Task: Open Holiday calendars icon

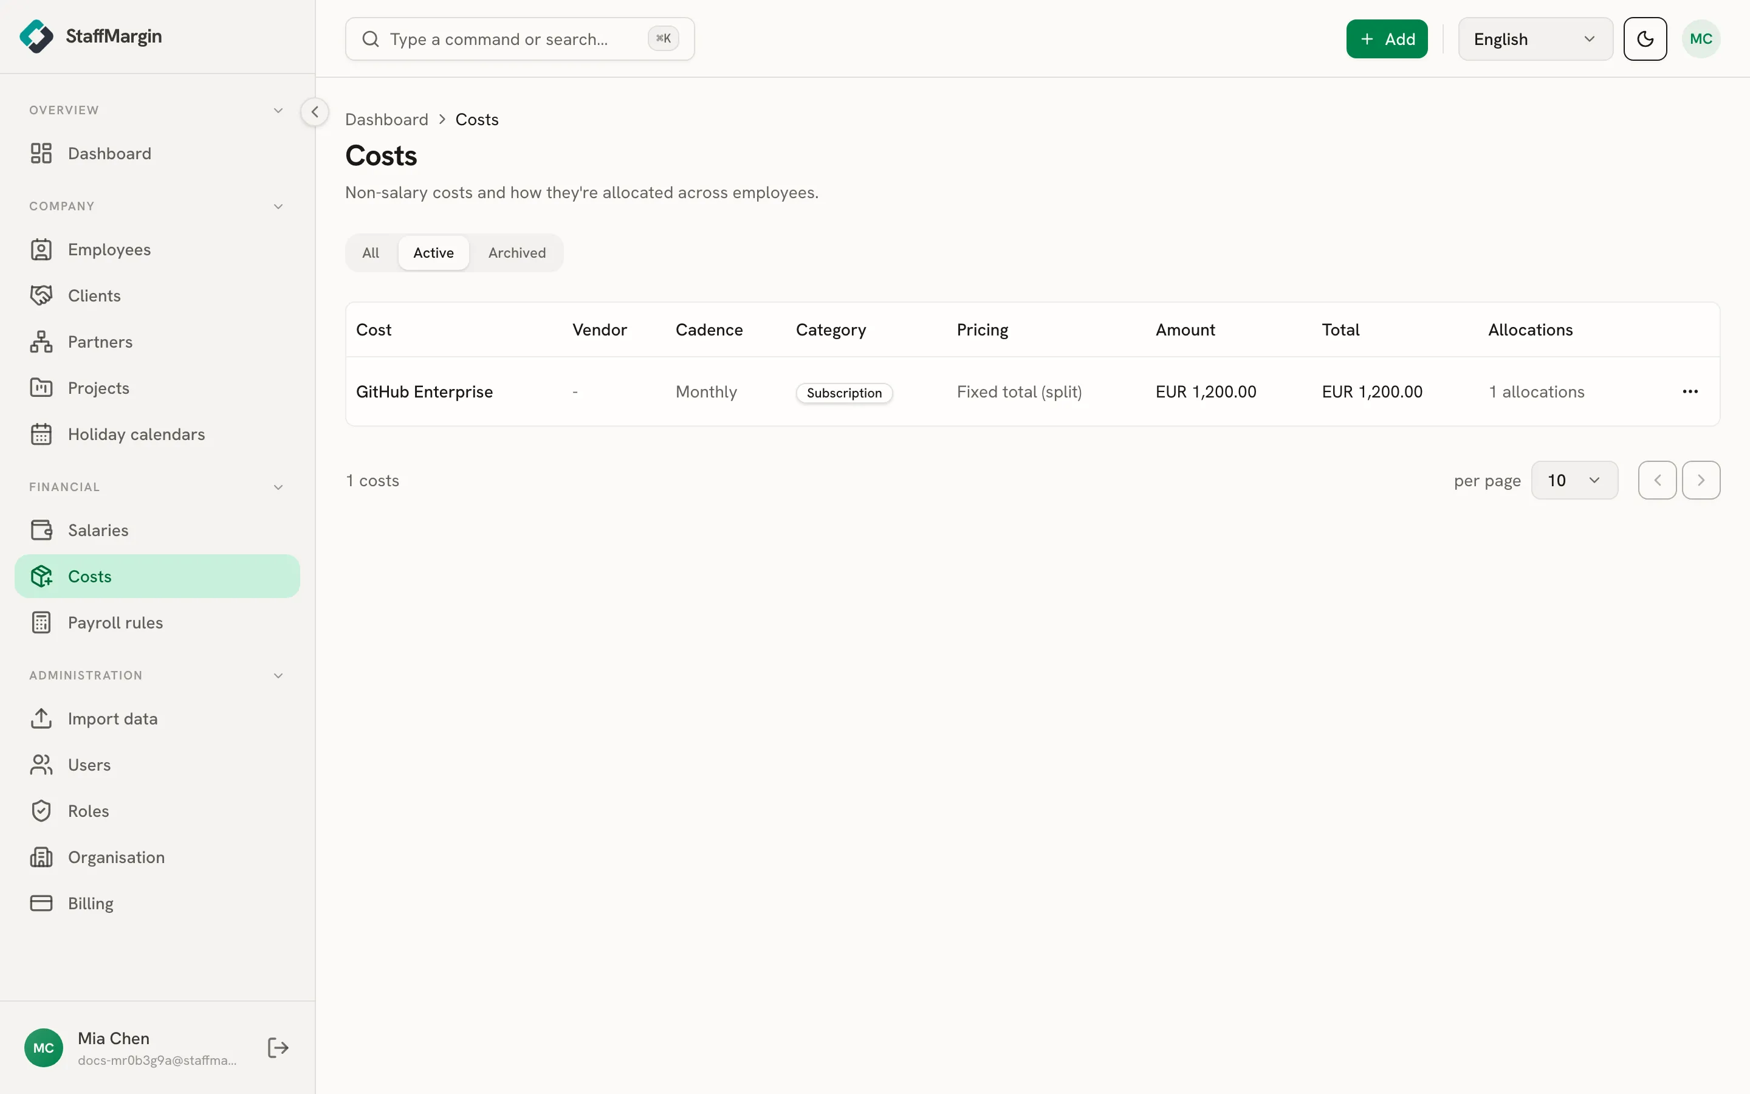Action: 41,434
